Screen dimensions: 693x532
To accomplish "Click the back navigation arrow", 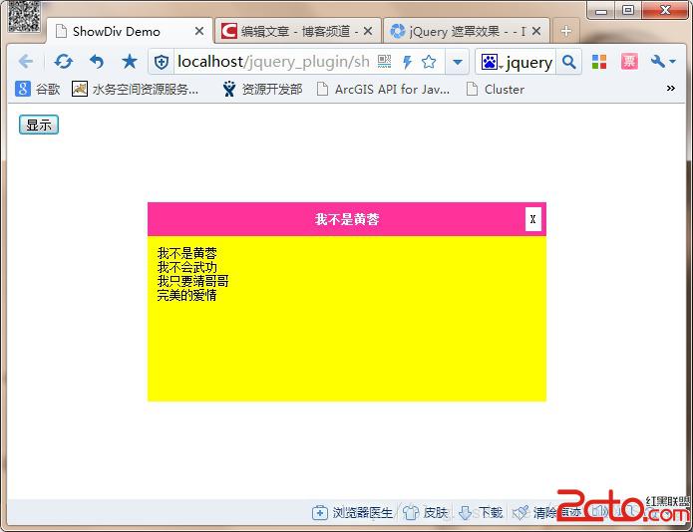I will click(26, 62).
